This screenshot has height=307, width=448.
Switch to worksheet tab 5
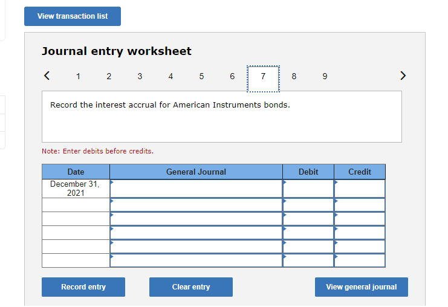(x=201, y=76)
